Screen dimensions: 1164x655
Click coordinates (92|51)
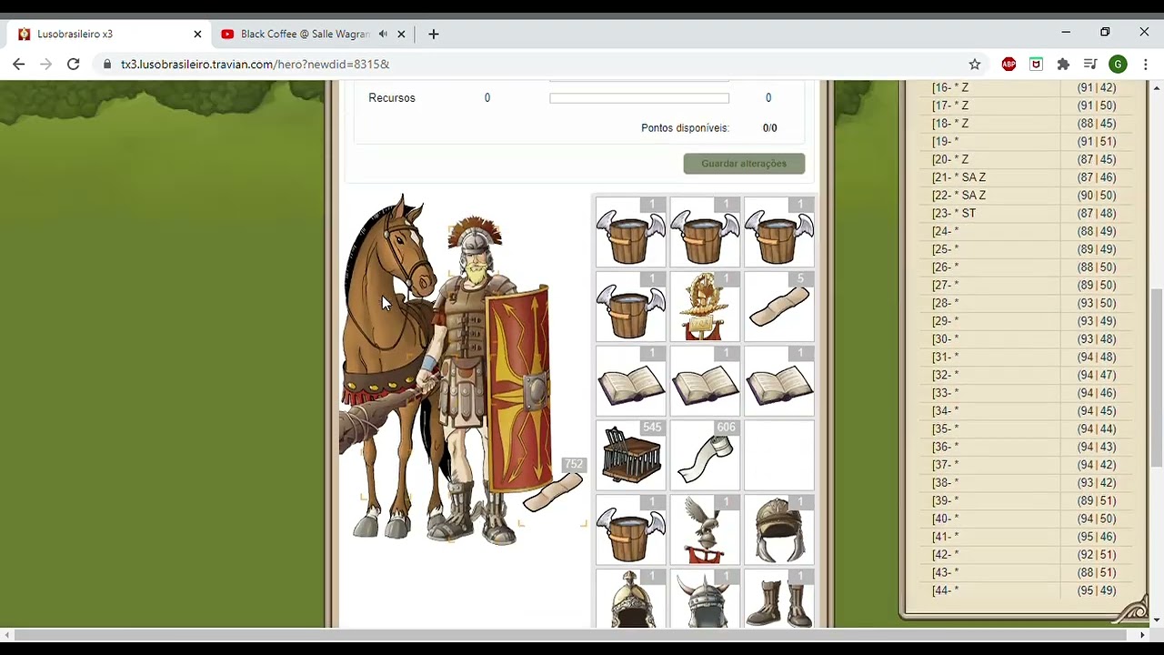(1096, 555)
